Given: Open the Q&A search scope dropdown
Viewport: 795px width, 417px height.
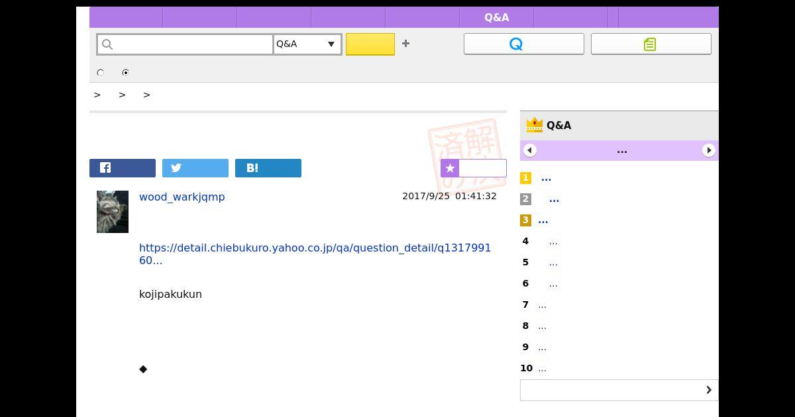Looking at the screenshot, I should point(307,44).
